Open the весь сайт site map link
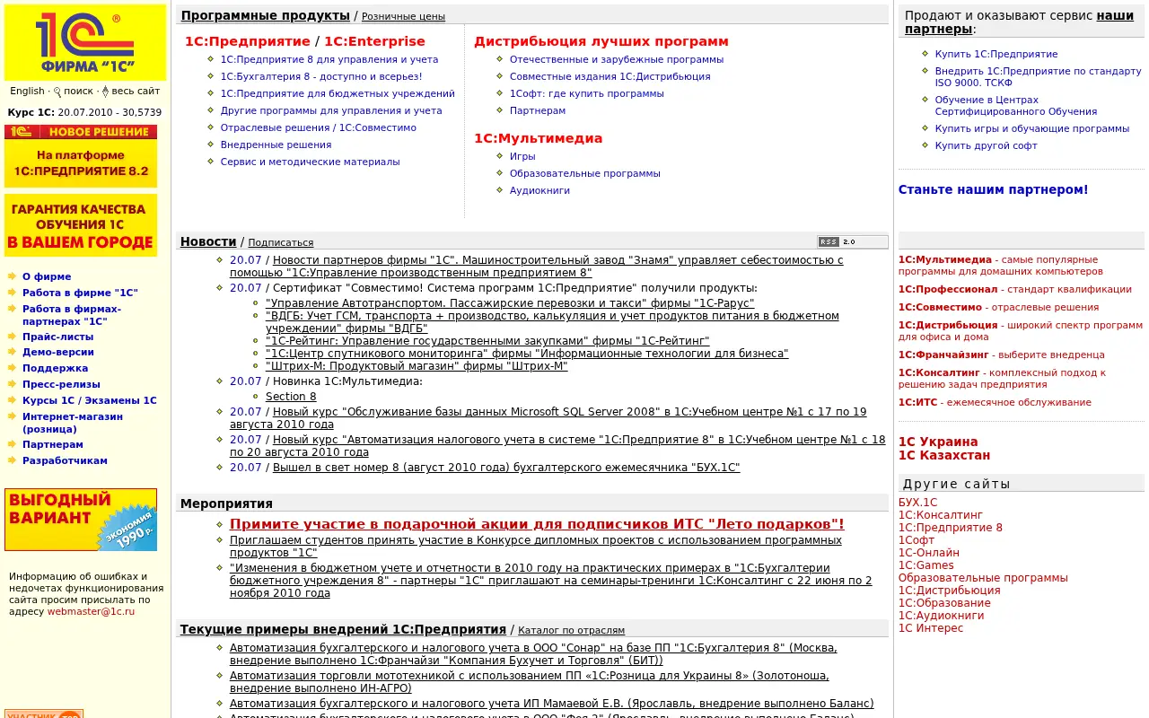Screen dimensions: 1149x718 pyautogui.click(x=136, y=91)
